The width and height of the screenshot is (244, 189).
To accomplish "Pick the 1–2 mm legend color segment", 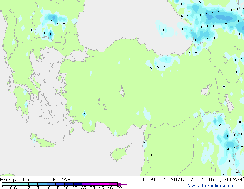I will [24, 184].
